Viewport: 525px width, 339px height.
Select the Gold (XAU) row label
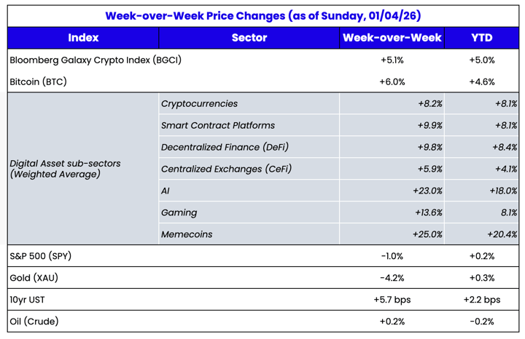pyautogui.click(x=34, y=278)
